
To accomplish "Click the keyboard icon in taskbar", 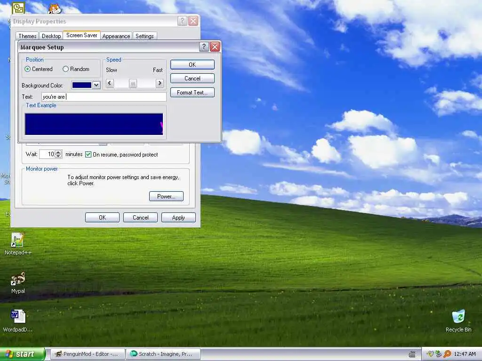I will (412, 354).
